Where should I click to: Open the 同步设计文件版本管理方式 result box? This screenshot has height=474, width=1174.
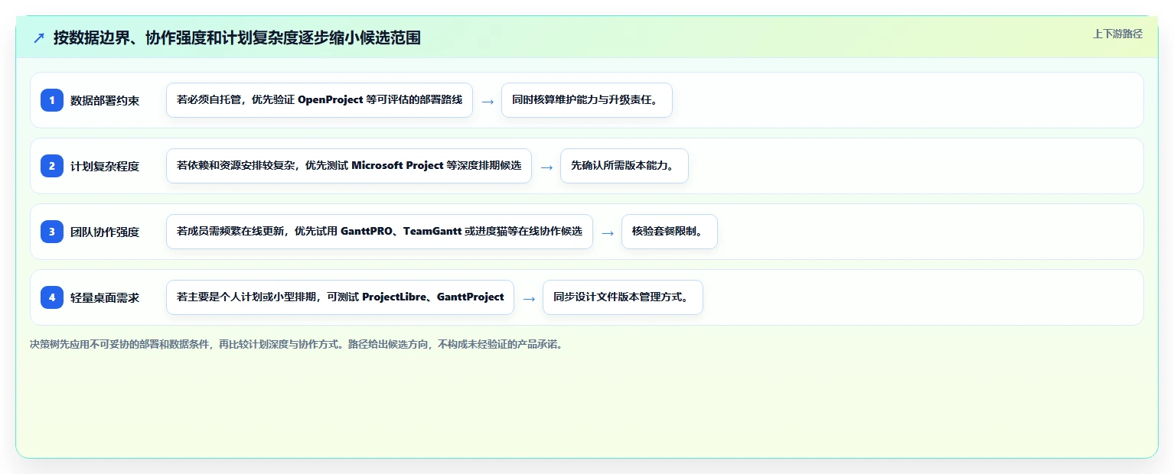point(623,297)
